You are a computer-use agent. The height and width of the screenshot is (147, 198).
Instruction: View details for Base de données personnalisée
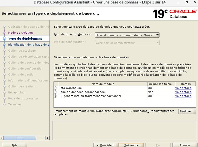click(183, 92)
